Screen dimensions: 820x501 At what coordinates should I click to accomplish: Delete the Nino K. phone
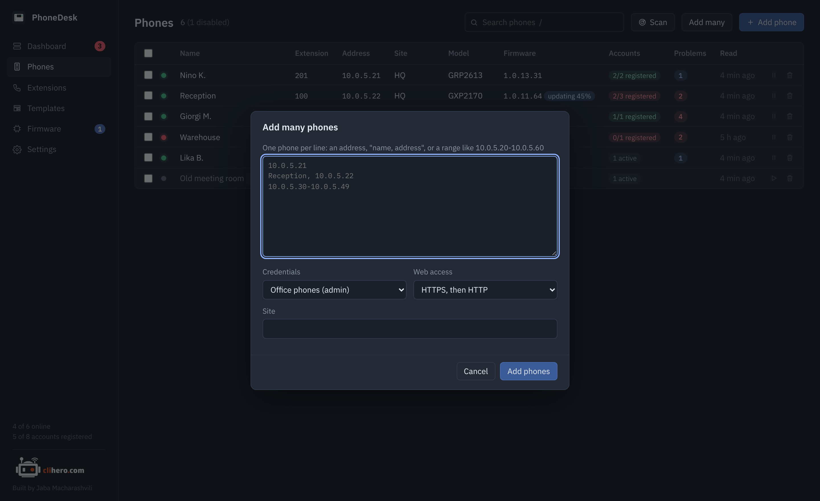790,75
